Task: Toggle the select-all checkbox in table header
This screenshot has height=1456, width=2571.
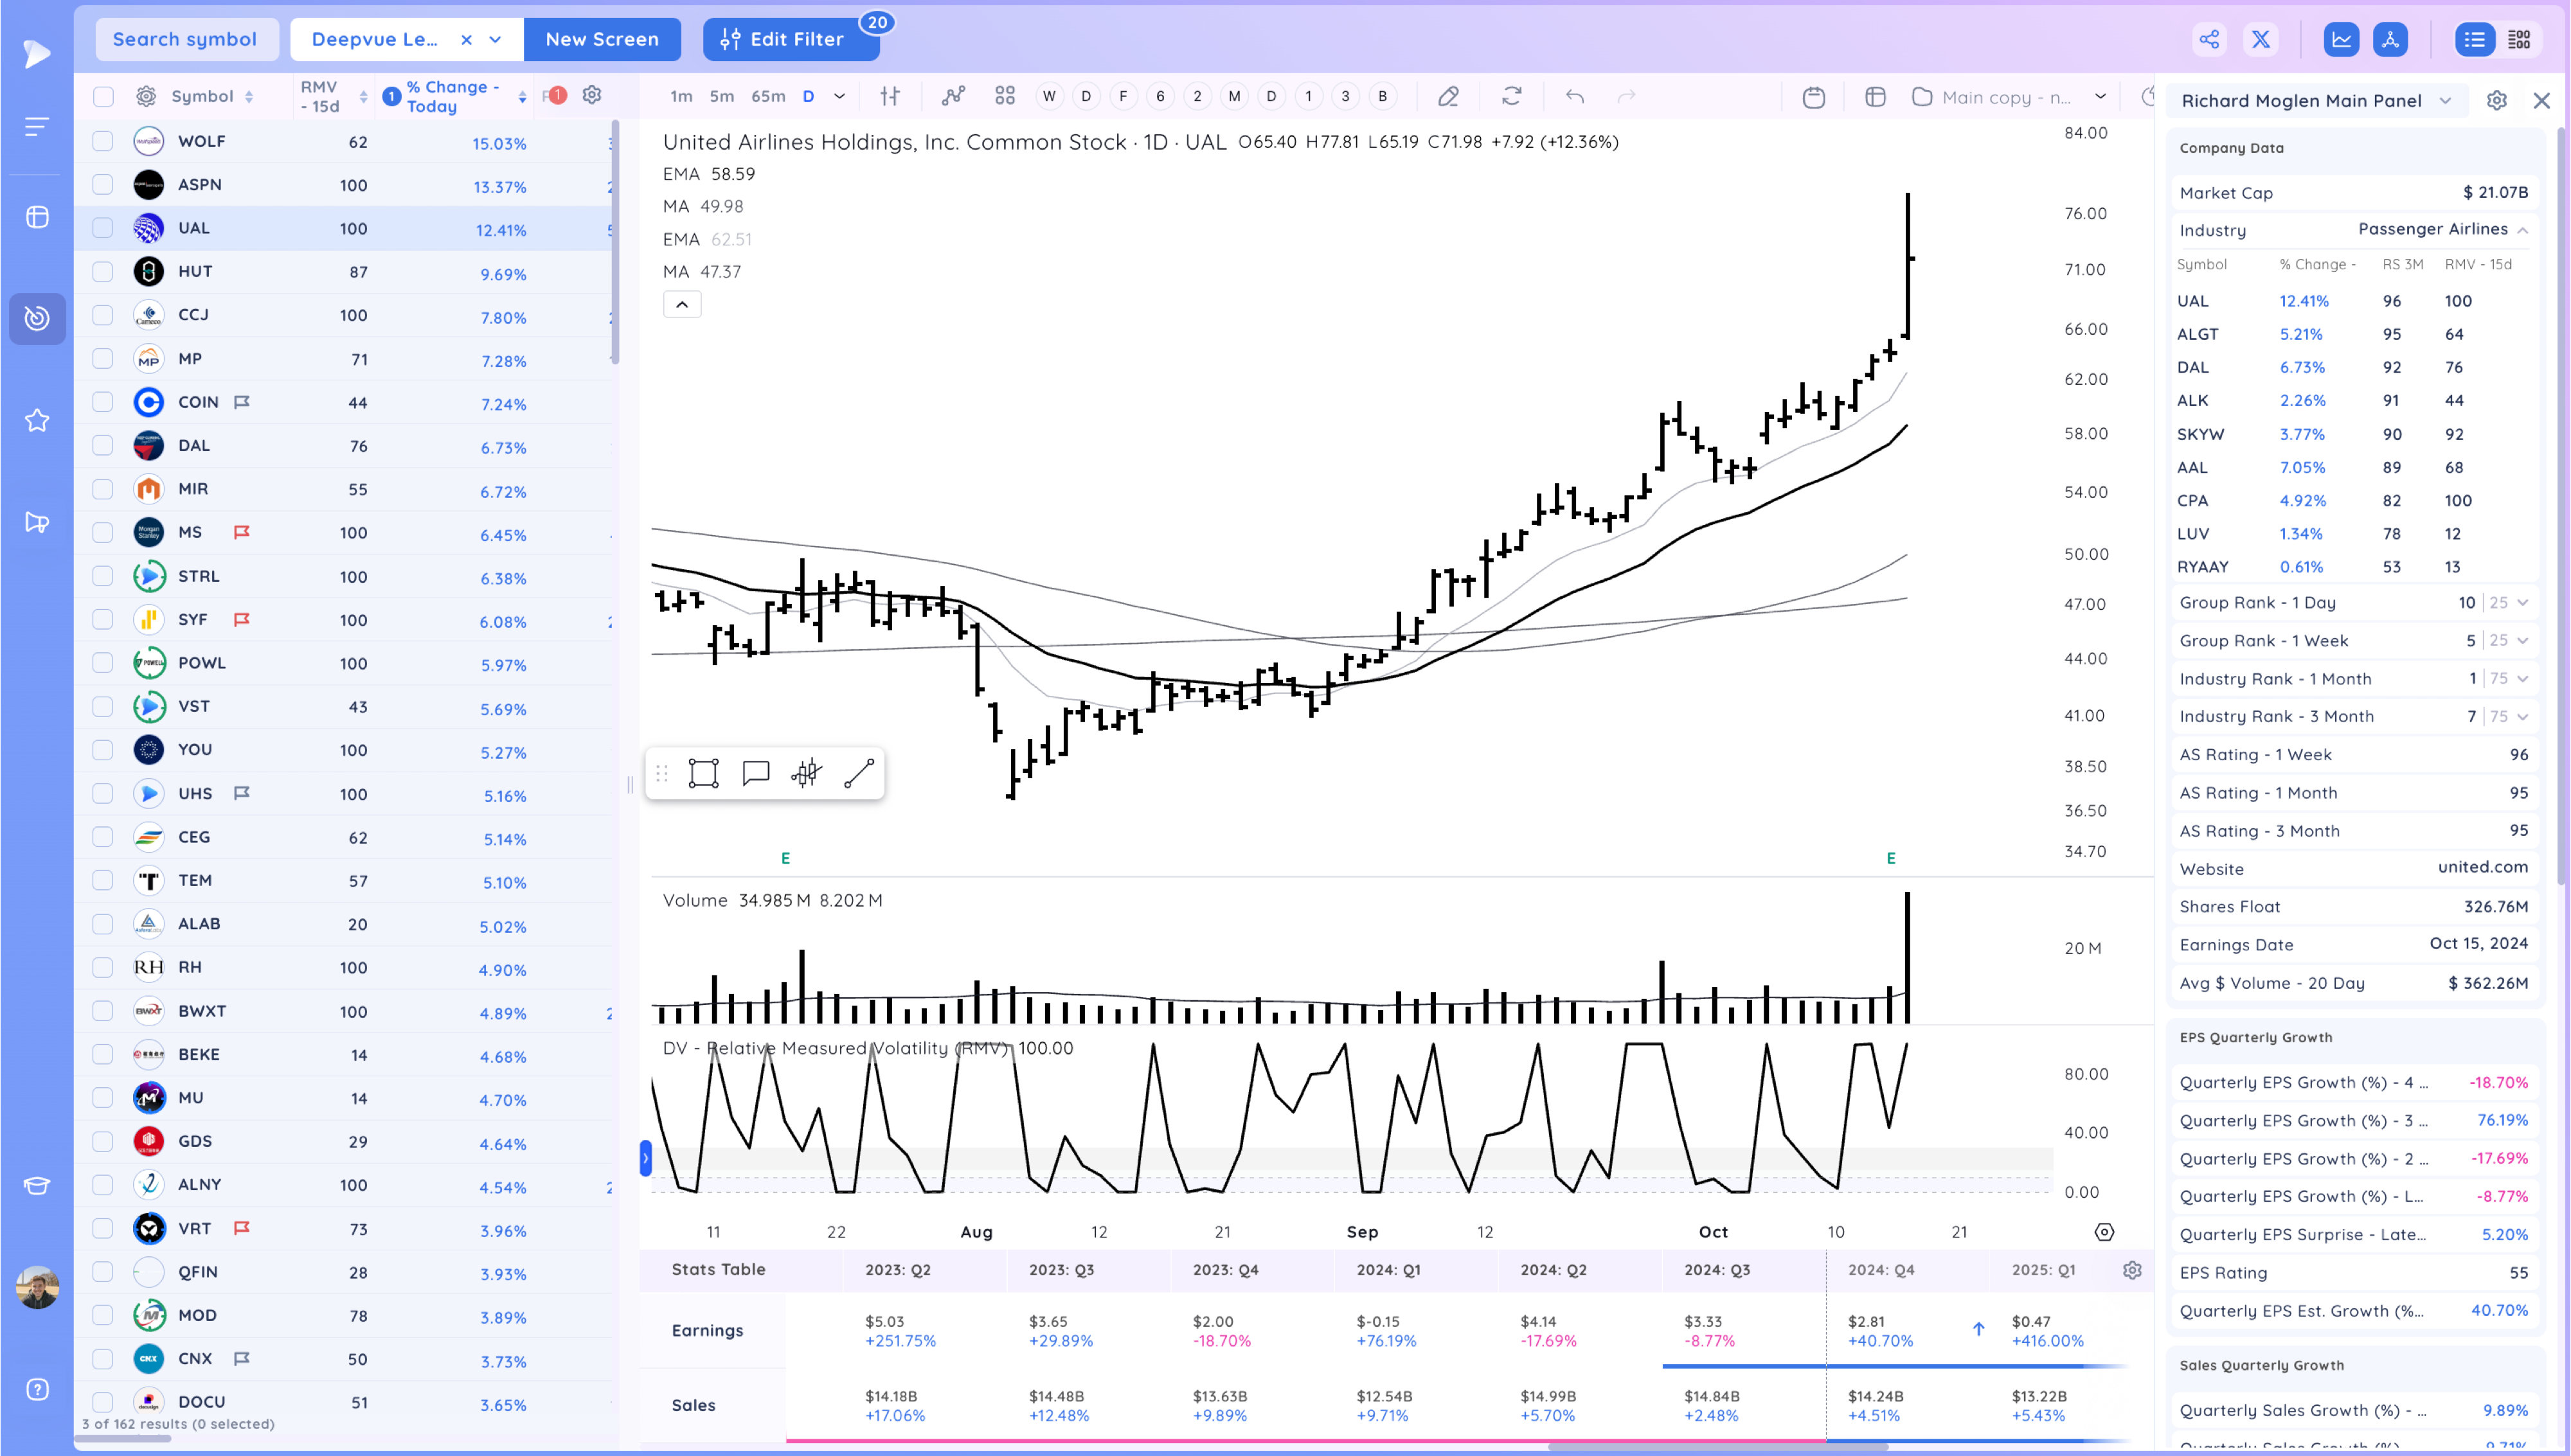Action: coord(103,96)
